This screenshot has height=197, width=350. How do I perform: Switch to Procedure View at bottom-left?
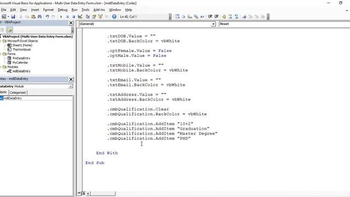pyautogui.click(x=79, y=193)
